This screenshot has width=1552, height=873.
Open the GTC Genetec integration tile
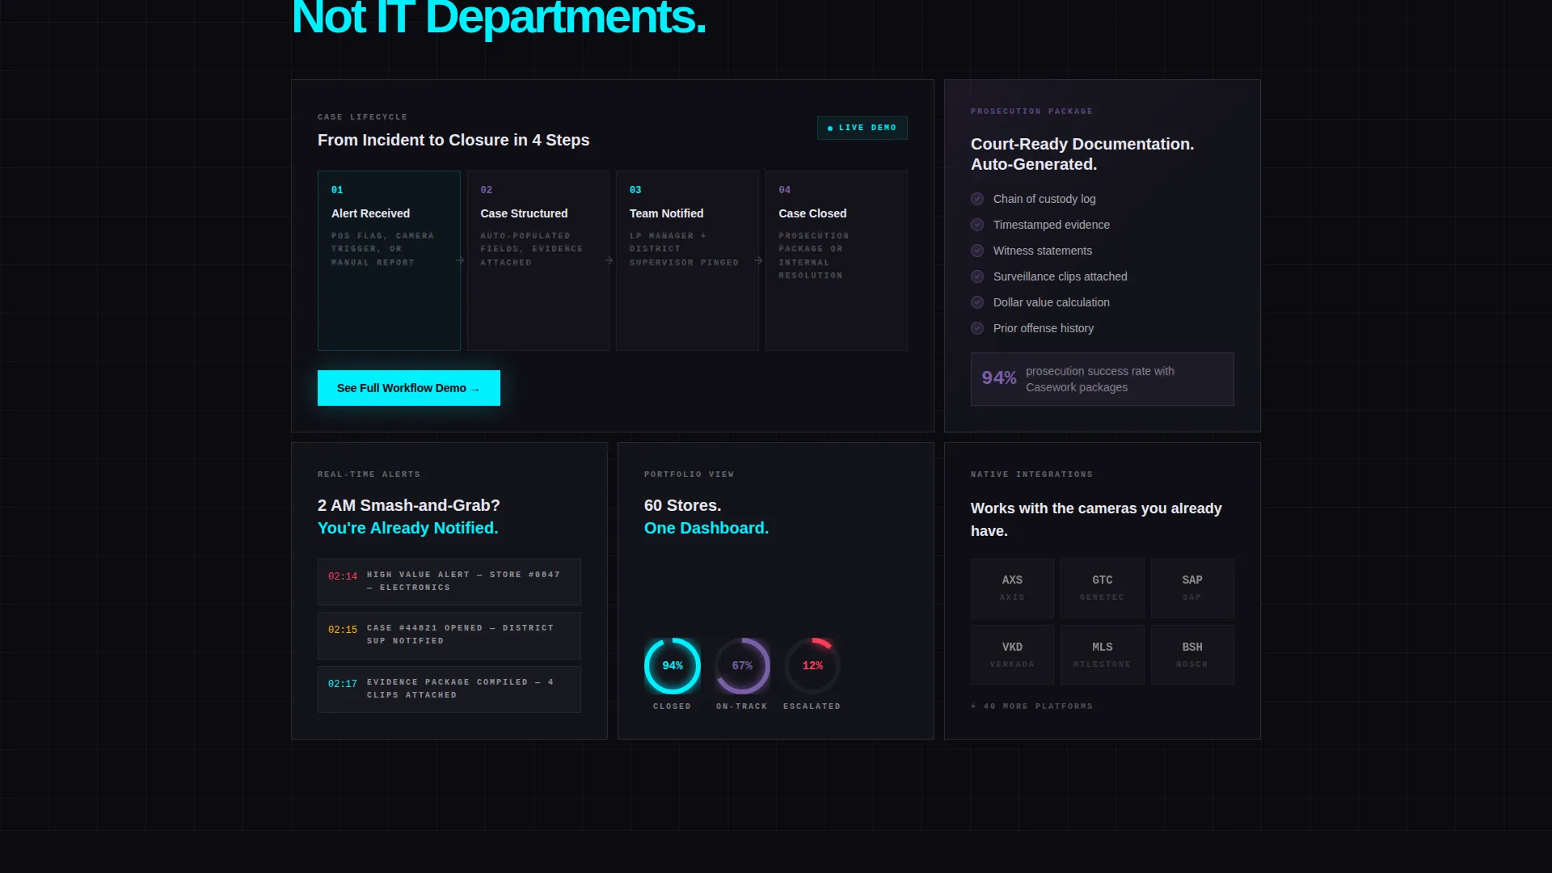pyautogui.click(x=1103, y=588)
